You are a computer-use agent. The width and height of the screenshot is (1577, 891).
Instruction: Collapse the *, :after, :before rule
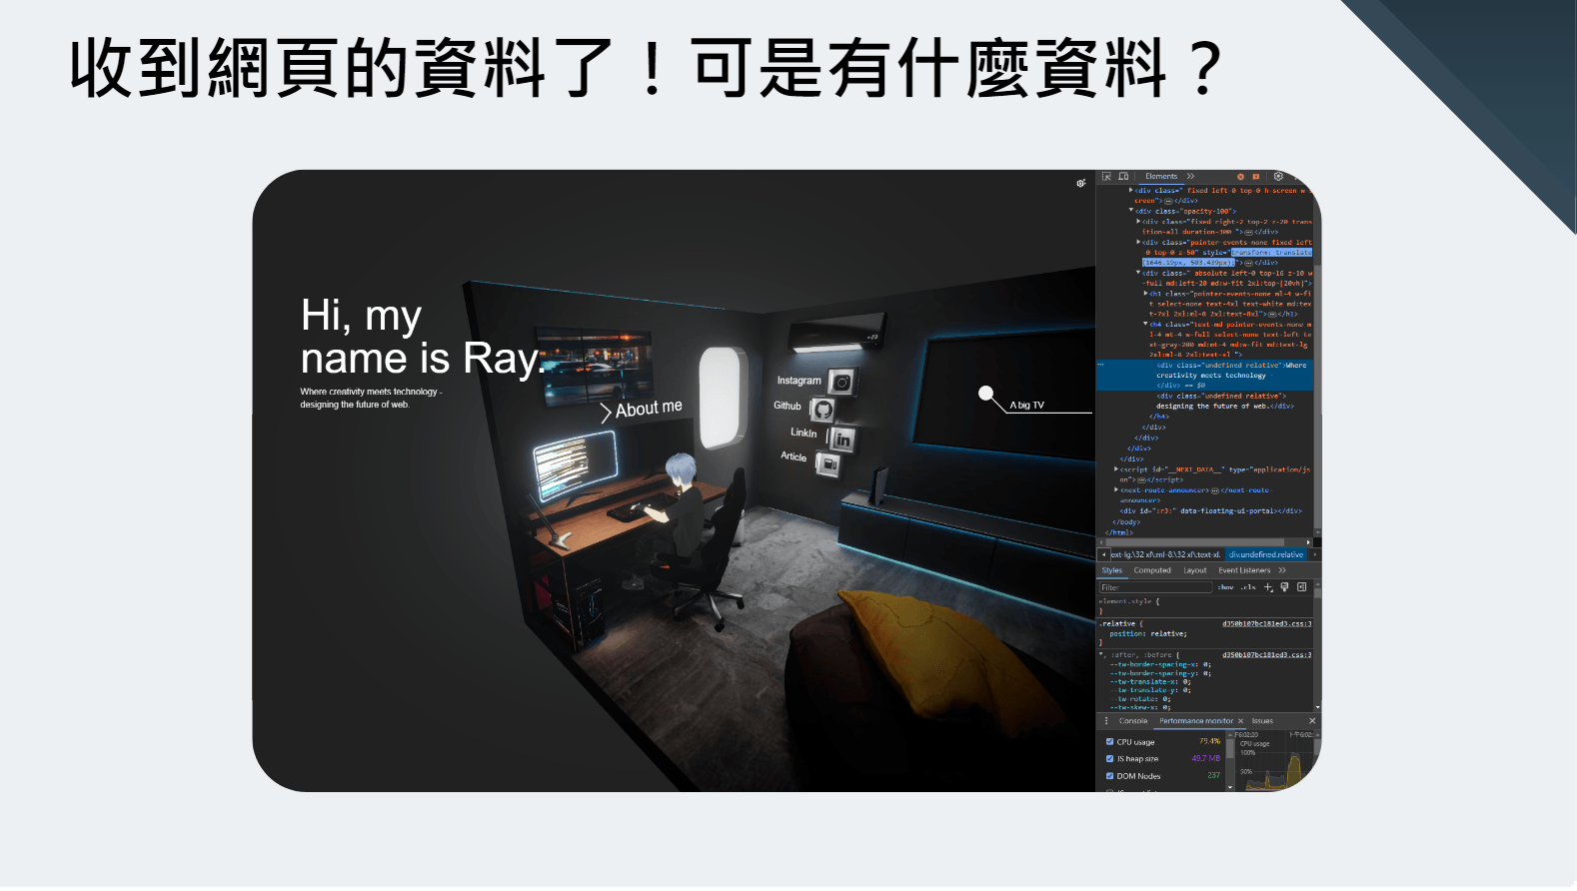(x=1102, y=655)
